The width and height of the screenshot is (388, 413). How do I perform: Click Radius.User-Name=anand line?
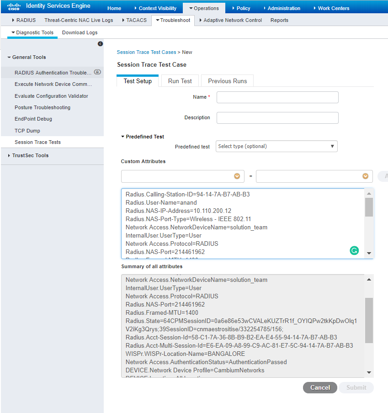pos(161,202)
